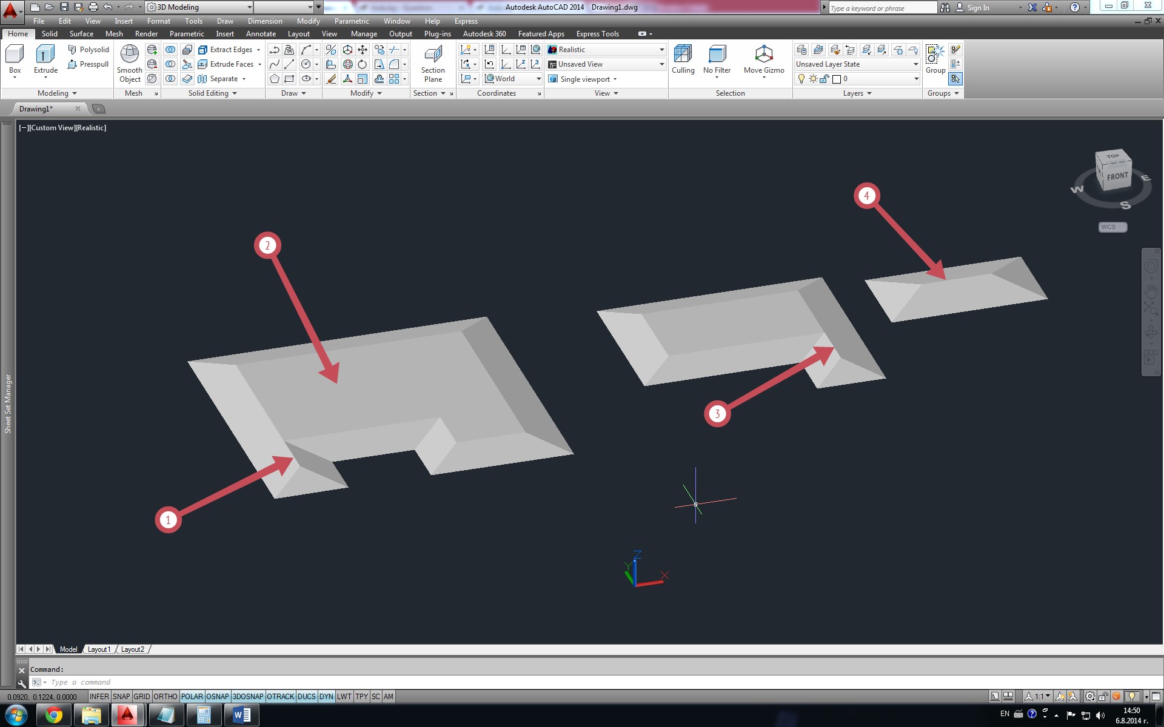Click the keyword search box
1164x727 pixels.
tap(882, 8)
